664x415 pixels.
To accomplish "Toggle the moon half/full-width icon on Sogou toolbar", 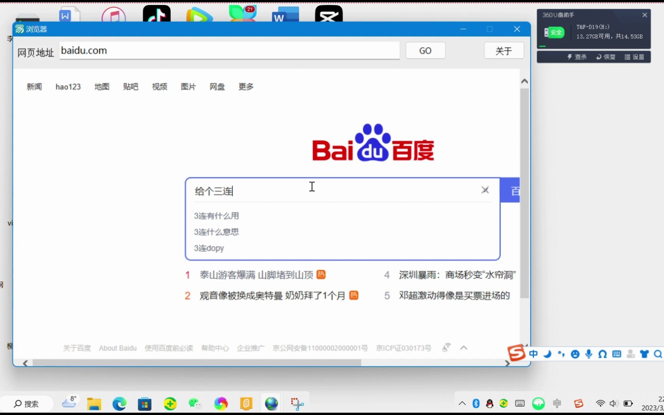I will pos(547,354).
